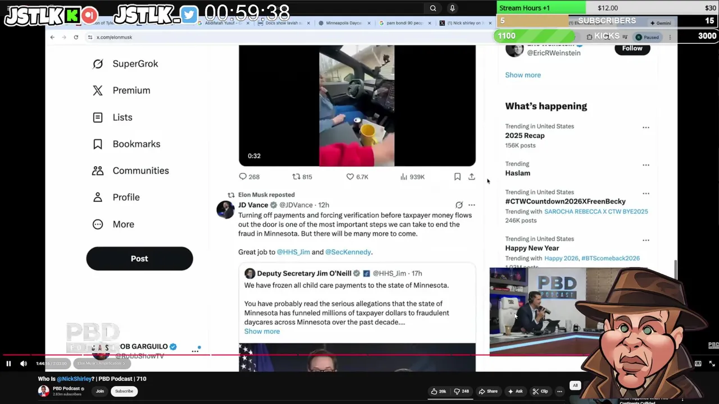Switch to the Nick shirley X tab
This screenshot has width=719, height=404.
pos(465,23)
